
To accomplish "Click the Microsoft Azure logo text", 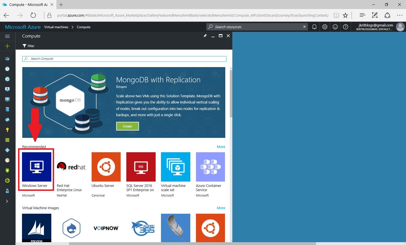I will [x=23, y=27].
